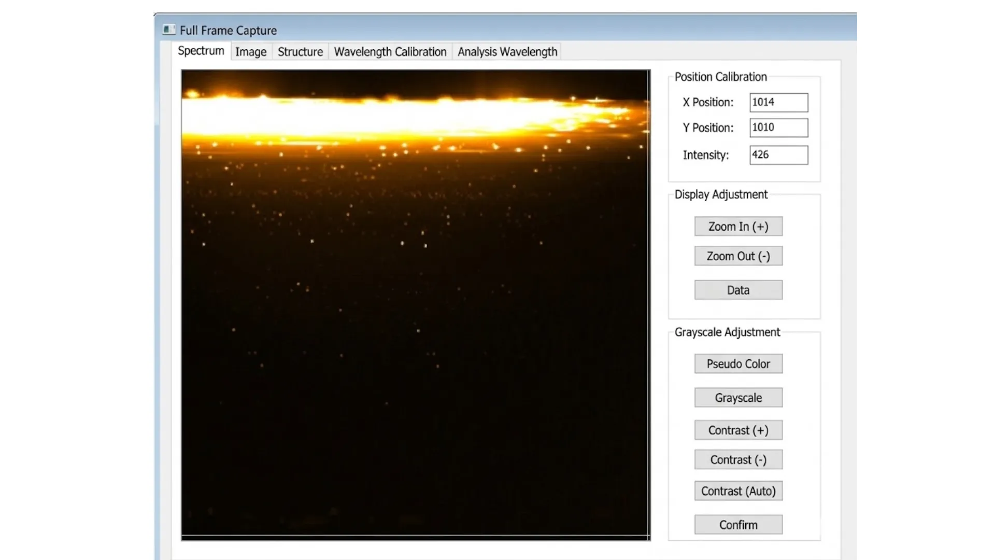Click the Full Frame Capture window icon

pyautogui.click(x=168, y=30)
